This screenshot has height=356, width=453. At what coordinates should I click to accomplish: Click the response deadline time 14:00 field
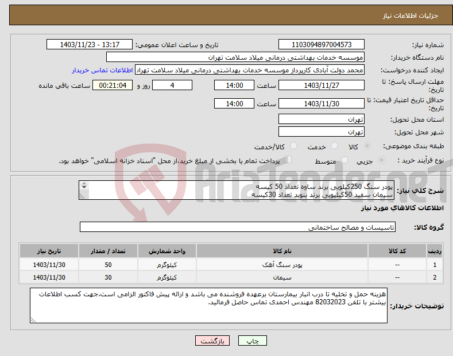[234, 85]
